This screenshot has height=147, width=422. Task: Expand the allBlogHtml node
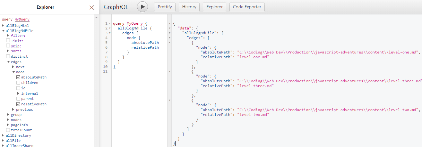pyautogui.click(x=3, y=26)
